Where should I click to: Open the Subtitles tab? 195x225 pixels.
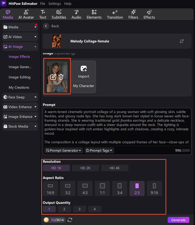point(59,15)
